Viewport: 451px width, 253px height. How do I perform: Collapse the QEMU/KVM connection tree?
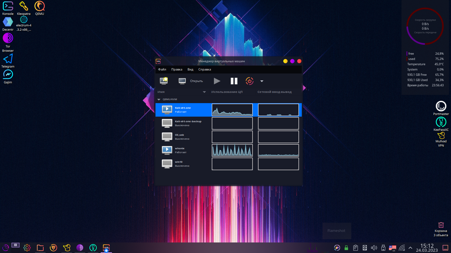pyautogui.click(x=159, y=99)
